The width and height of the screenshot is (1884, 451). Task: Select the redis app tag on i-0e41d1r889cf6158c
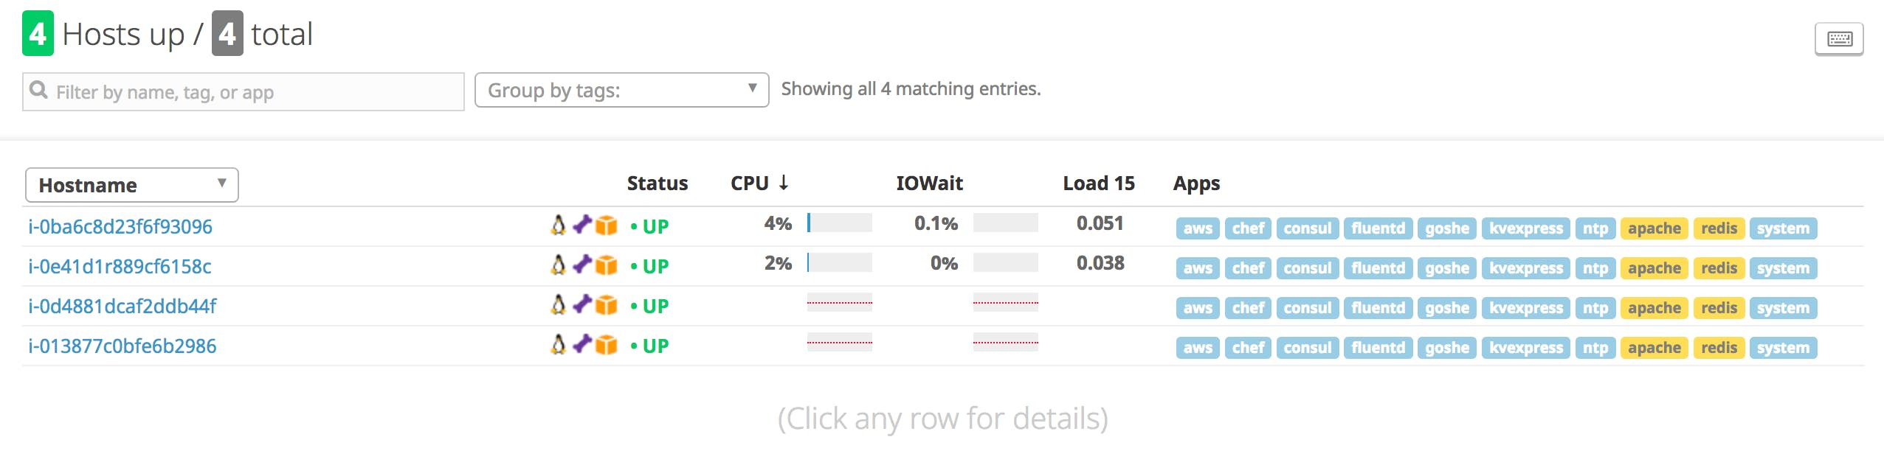[1719, 268]
